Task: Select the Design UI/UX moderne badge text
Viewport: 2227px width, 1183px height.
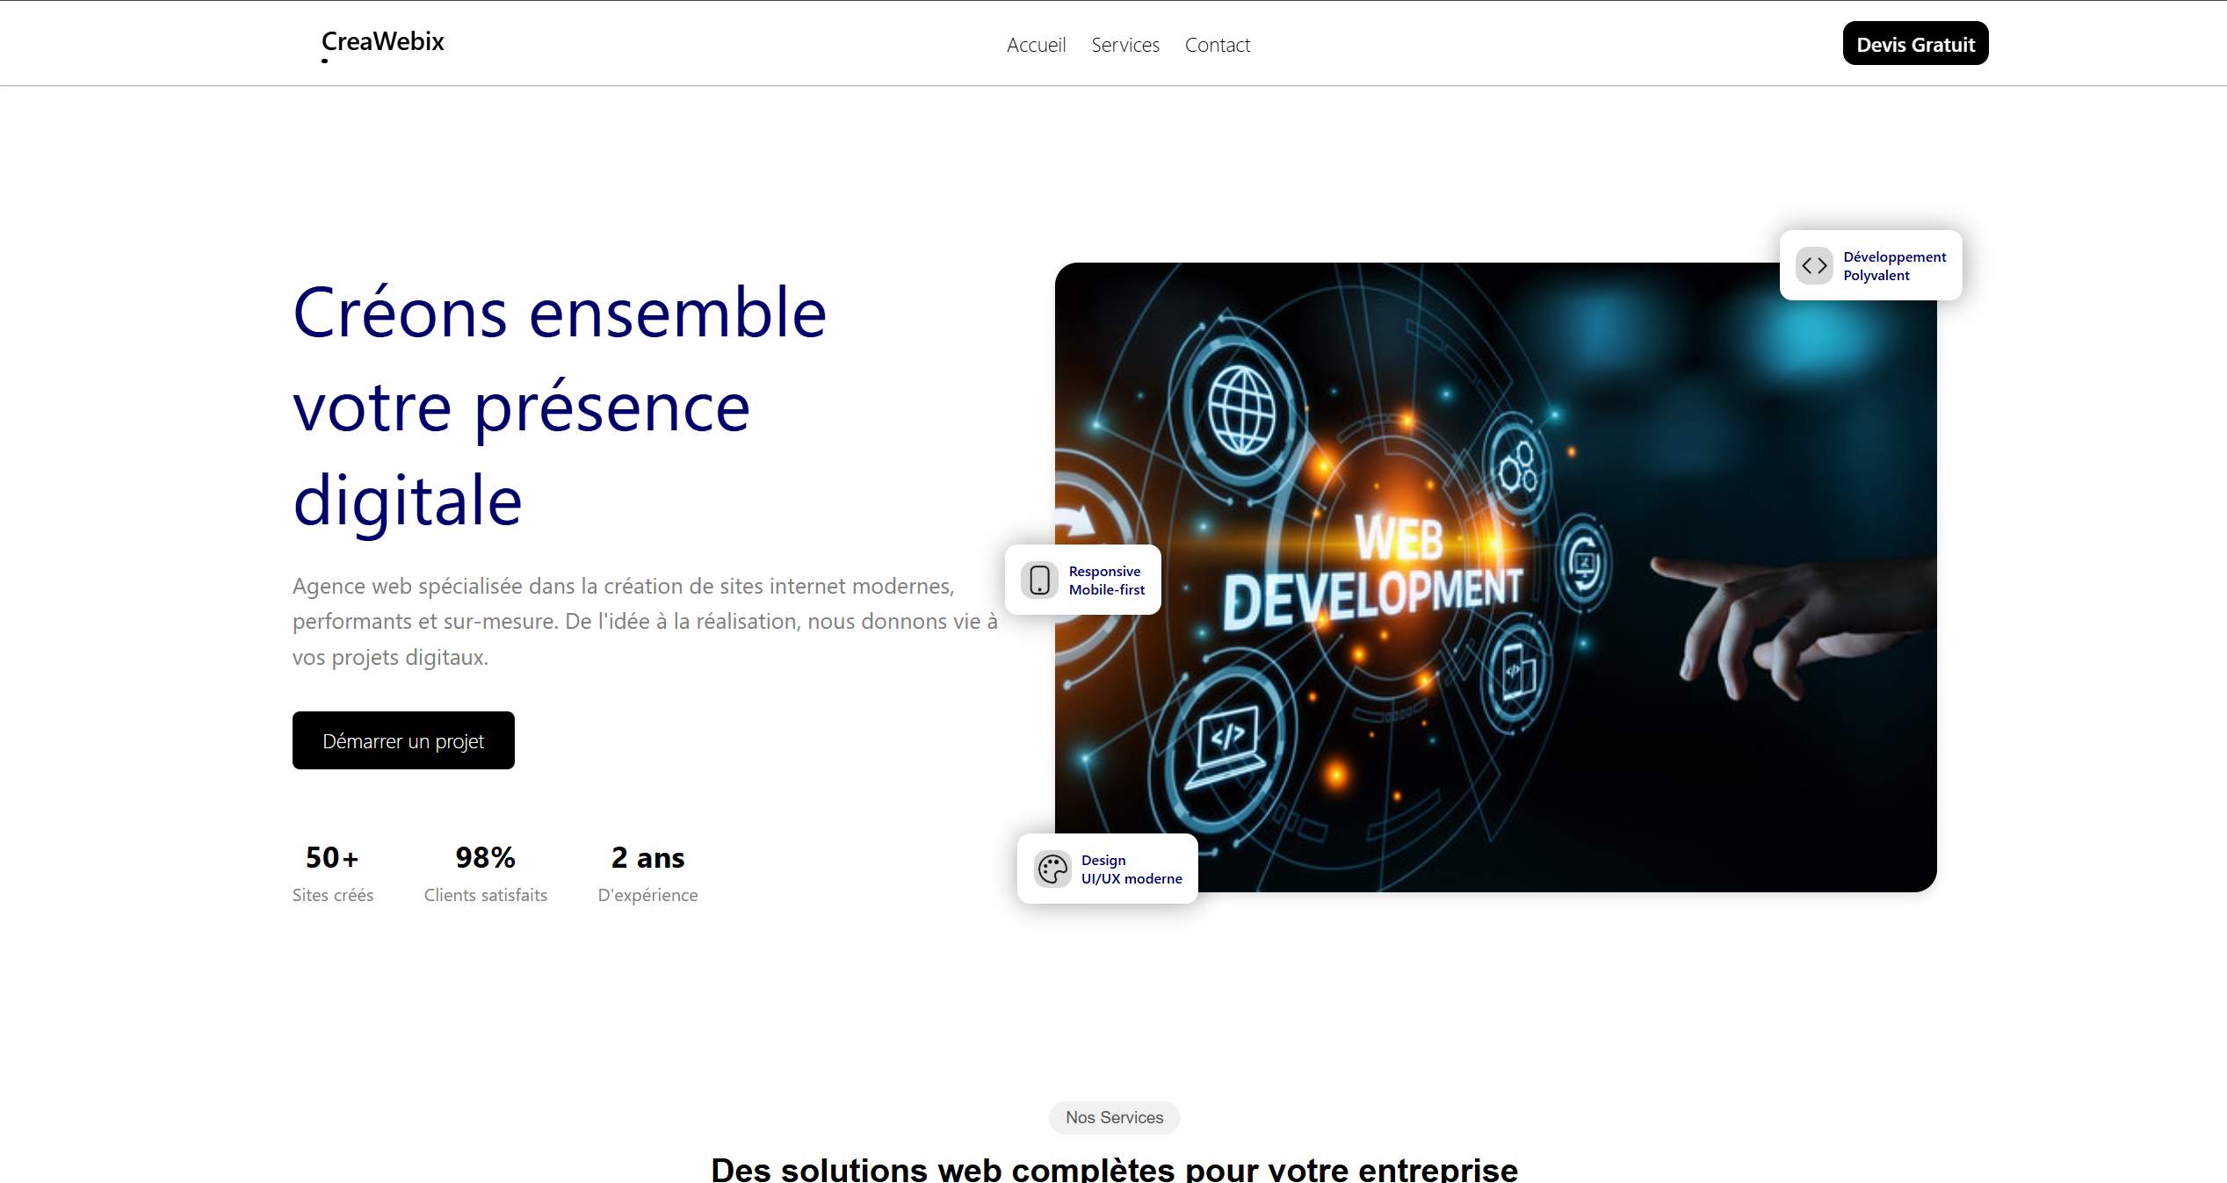Action: (1131, 869)
